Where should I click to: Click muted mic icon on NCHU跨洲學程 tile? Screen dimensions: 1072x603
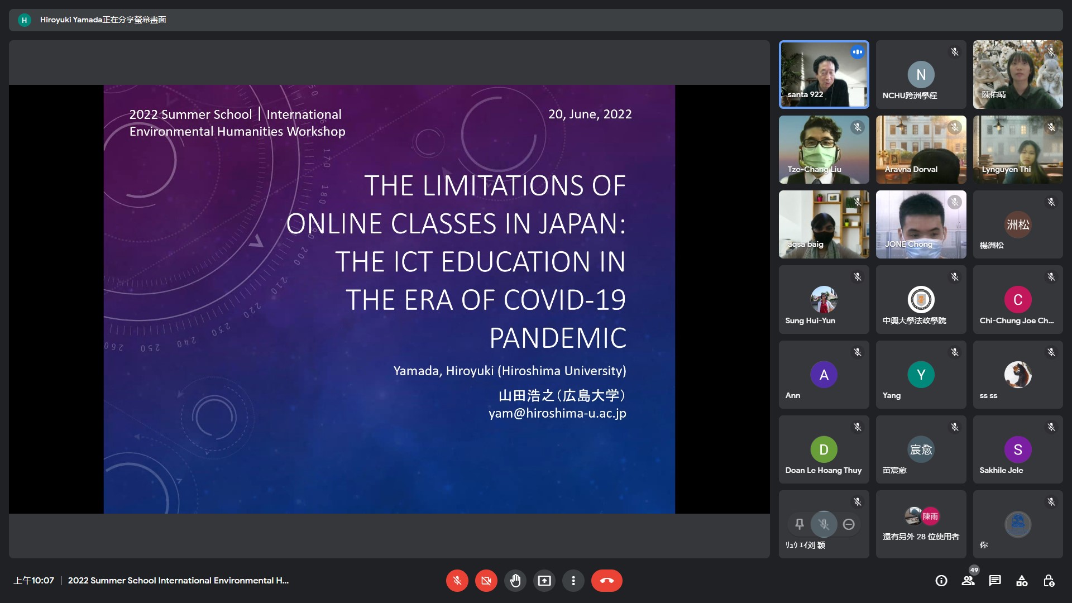(955, 52)
